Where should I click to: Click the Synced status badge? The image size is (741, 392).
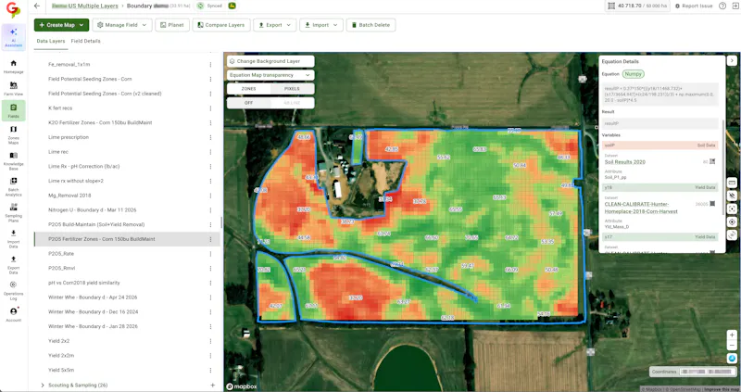(209, 6)
